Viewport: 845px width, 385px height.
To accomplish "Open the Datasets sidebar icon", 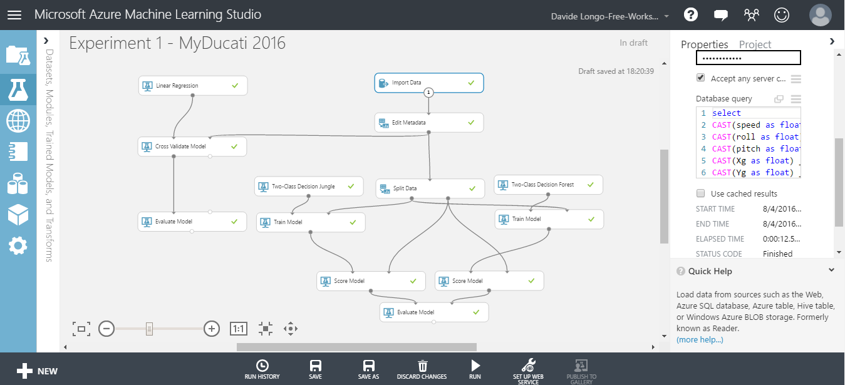I will [18, 183].
